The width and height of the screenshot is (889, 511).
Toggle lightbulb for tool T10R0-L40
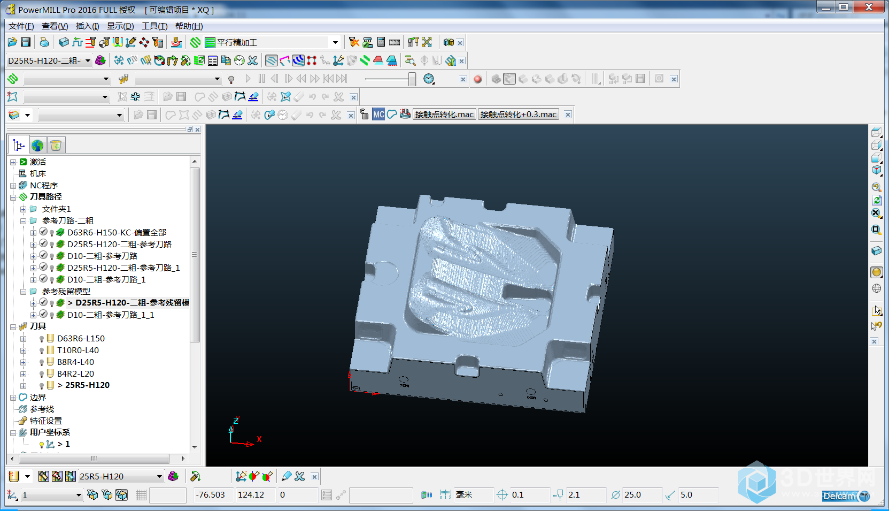tap(42, 350)
